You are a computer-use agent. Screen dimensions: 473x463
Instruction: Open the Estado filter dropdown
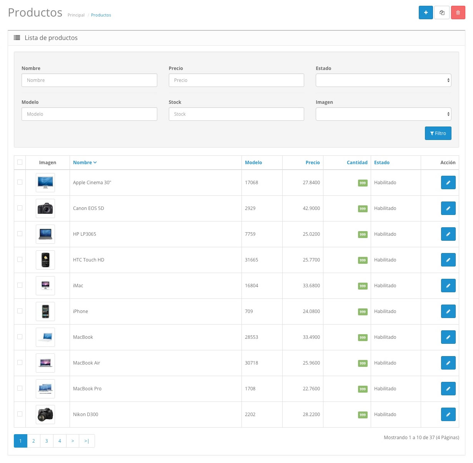point(383,80)
